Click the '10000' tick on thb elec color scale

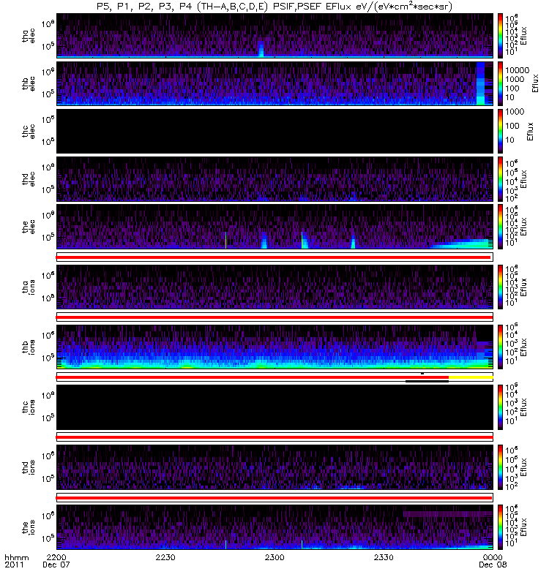(518, 70)
